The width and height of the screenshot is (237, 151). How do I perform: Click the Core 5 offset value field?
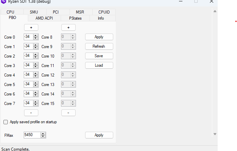28,84
